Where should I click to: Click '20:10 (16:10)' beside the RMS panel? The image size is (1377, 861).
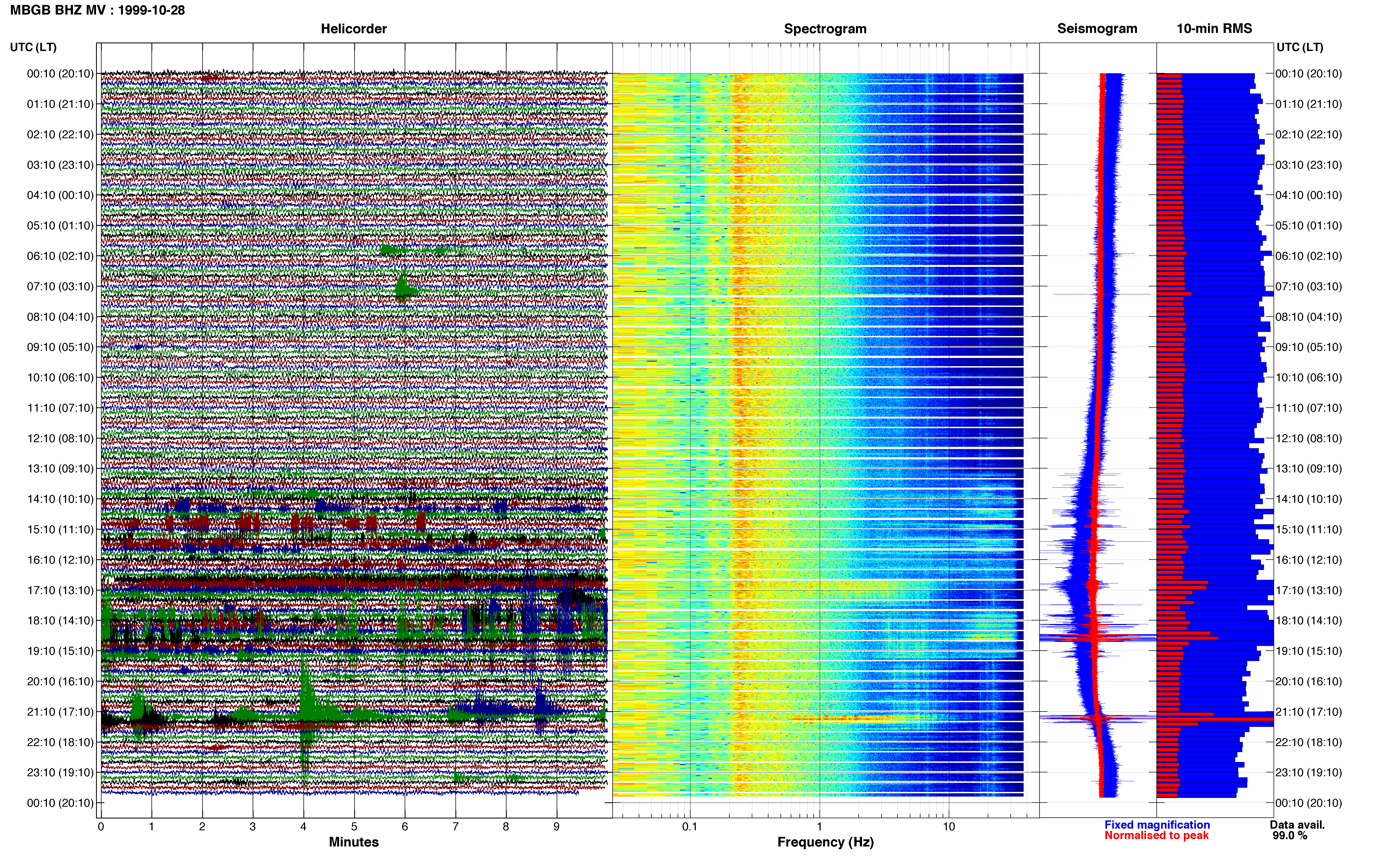tap(1309, 682)
